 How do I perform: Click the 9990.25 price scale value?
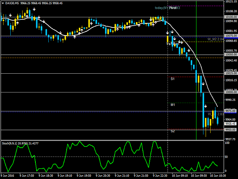pos(230,100)
